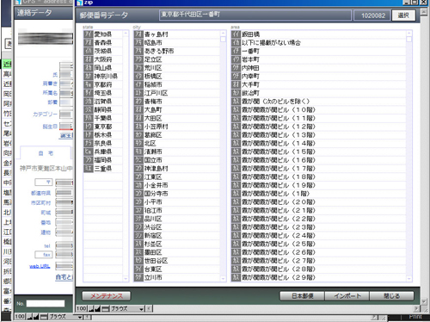
Task: Click kana index icon beside 立川市
Action: (x=138, y=277)
